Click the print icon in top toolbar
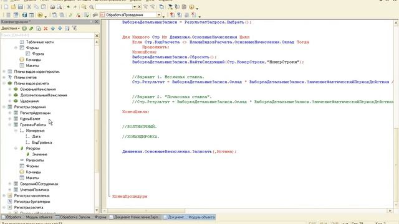 (52, 7)
